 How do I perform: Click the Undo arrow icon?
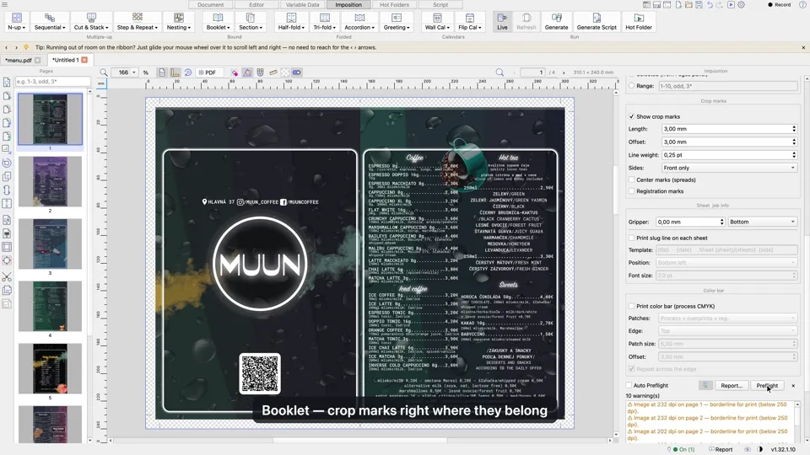pos(710,5)
